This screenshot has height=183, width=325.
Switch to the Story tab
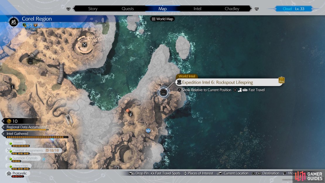click(93, 9)
